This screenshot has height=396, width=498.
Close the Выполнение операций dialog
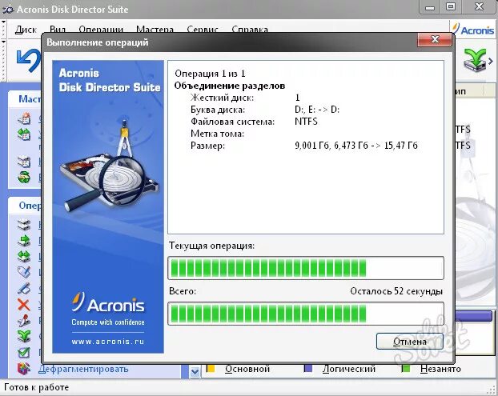click(435, 39)
